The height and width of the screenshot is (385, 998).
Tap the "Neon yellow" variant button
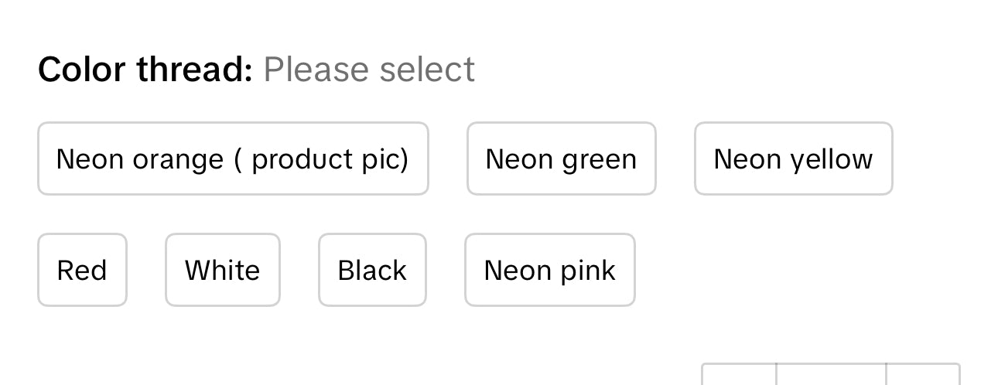pyautogui.click(x=793, y=158)
